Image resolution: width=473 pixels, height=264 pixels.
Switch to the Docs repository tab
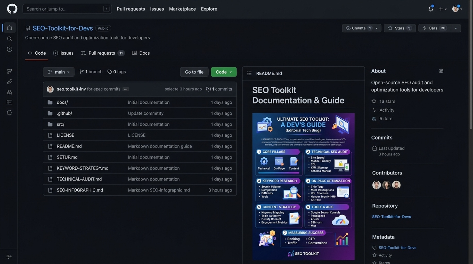point(141,53)
